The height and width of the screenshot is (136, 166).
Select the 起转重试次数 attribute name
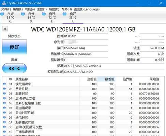coord(25,122)
